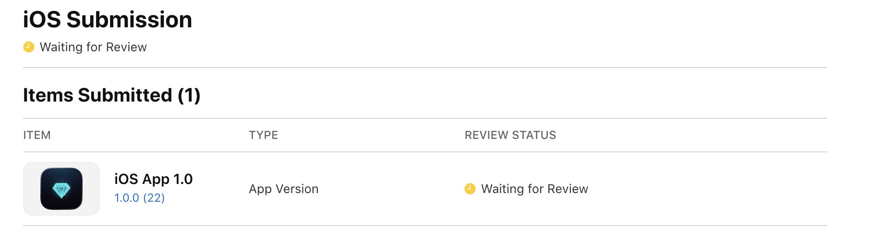The image size is (870, 252).
Task: Click the ITEM column header
Action: [37, 135]
